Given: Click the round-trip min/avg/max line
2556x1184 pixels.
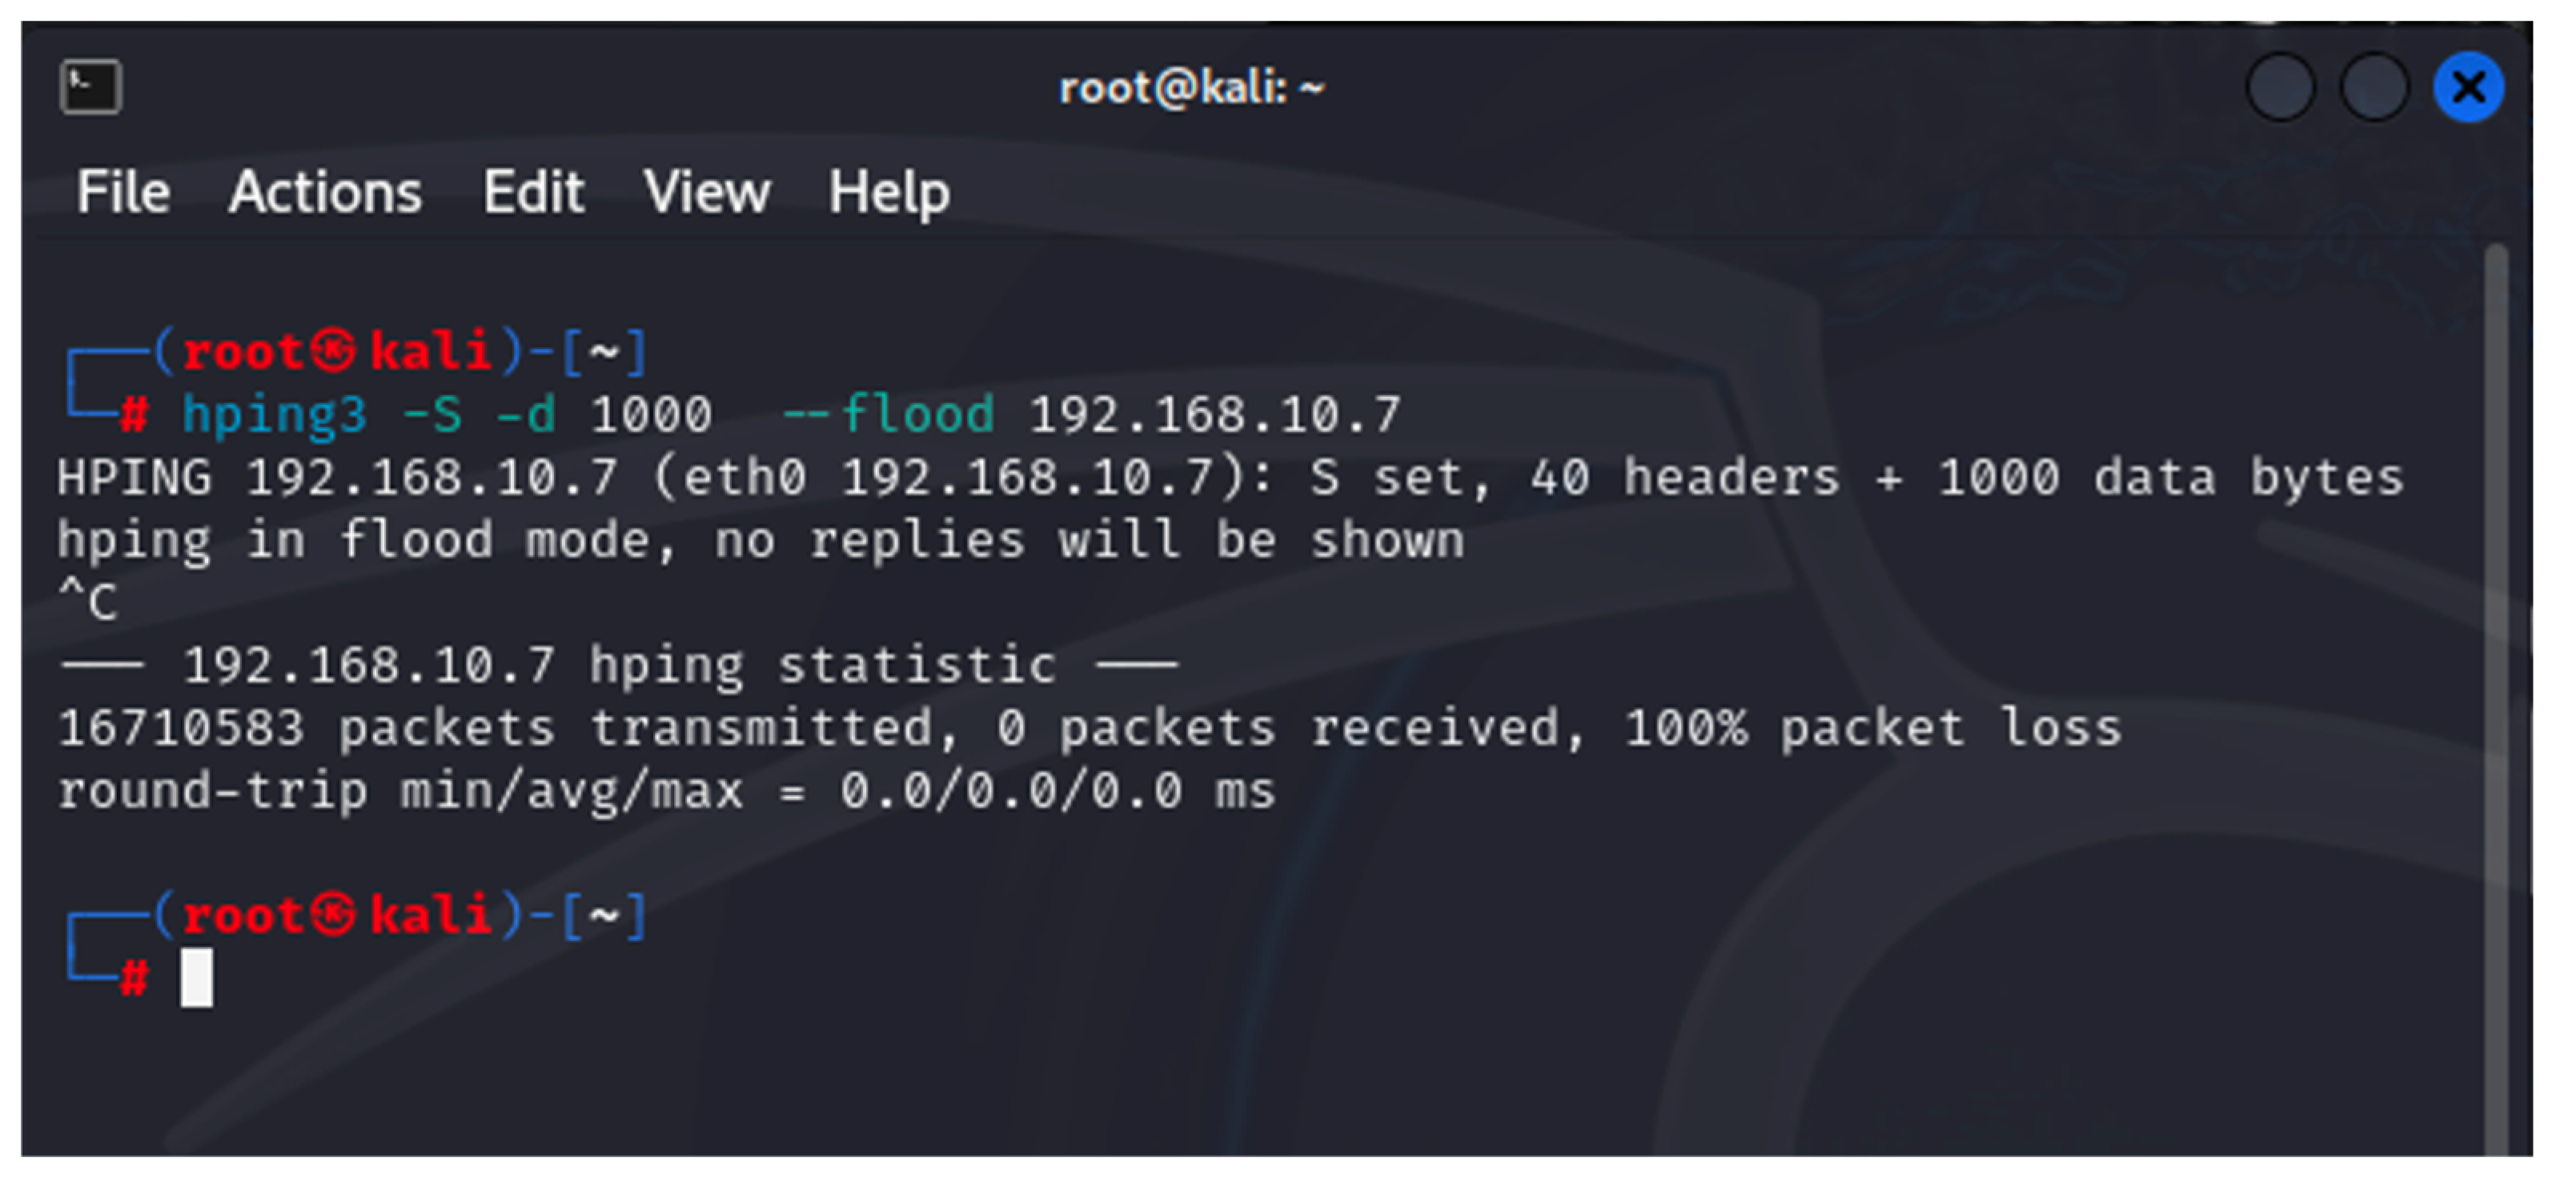Looking at the screenshot, I should pyautogui.click(x=664, y=791).
